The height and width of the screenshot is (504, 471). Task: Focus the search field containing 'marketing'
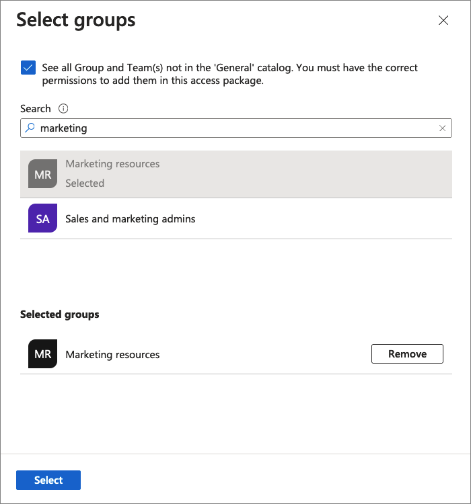click(235, 128)
